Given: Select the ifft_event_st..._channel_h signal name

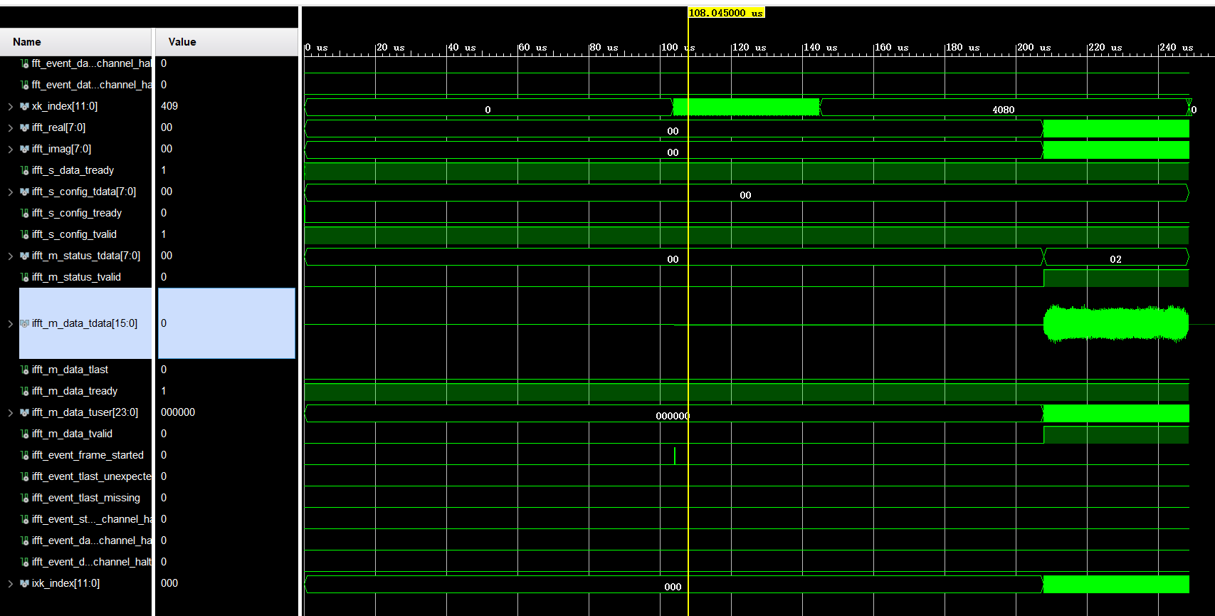Looking at the screenshot, I should pos(92,519).
